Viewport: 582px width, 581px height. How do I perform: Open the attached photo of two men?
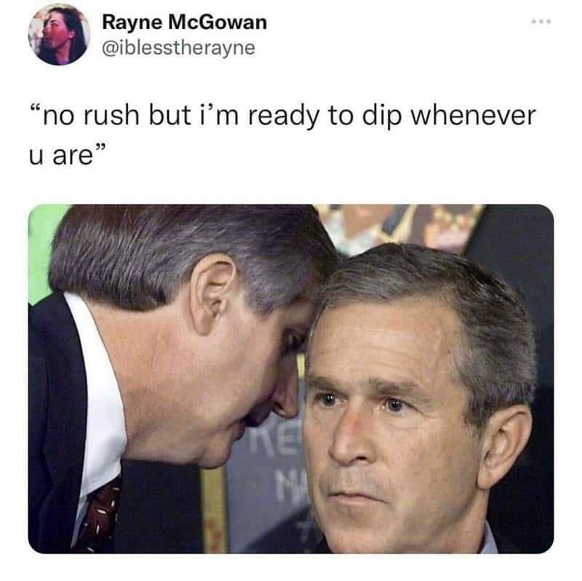[x=291, y=379]
